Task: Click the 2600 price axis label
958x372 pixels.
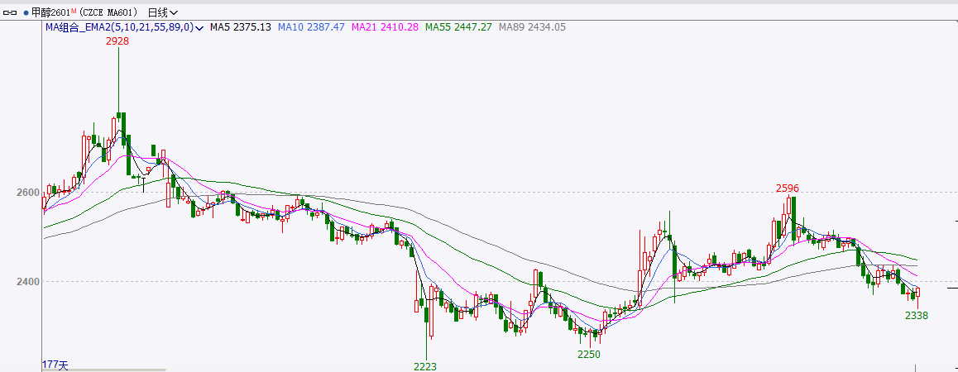Action: 27,193
